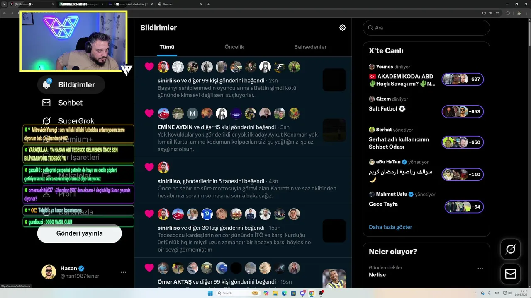Open Discord in the taskbar
The height and width of the screenshot is (298, 531).
pos(302,293)
